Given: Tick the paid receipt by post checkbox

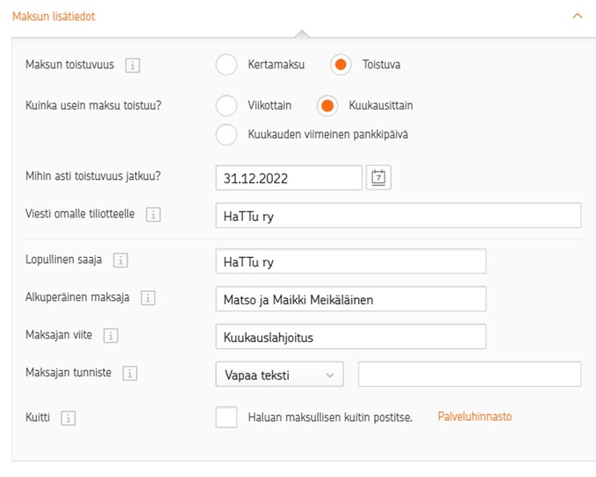Looking at the screenshot, I should (226, 417).
